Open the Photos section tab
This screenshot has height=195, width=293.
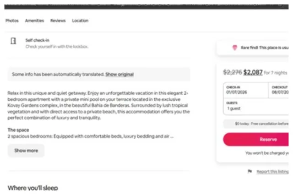[12, 21]
